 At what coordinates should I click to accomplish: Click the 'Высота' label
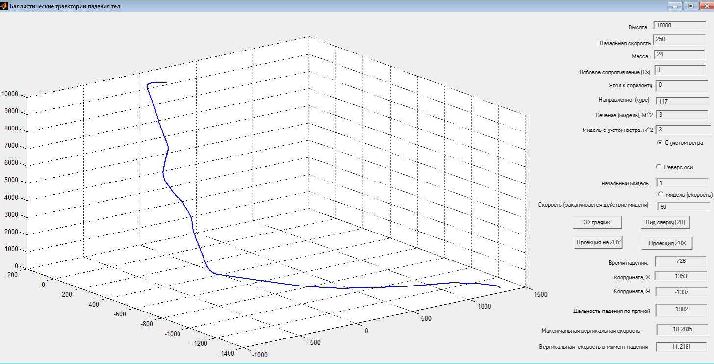tap(637, 27)
